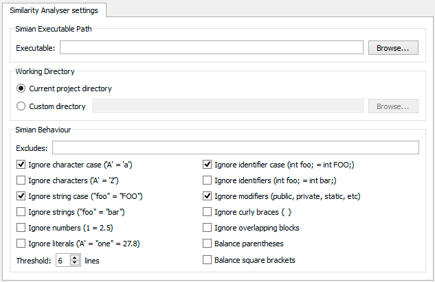Select Current project directory option
Image resolution: width=435 pixels, height=282 pixels.
[21, 89]
